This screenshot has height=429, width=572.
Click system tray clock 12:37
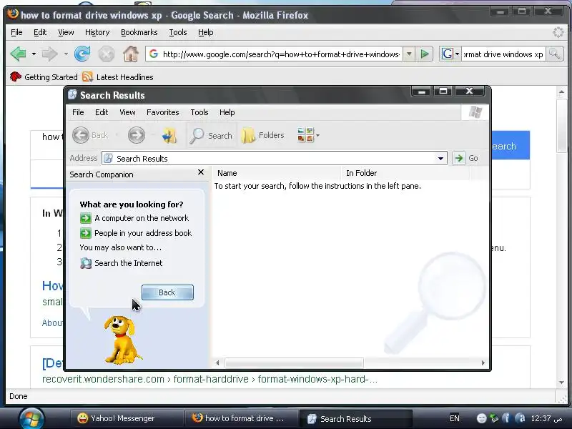(x=546, y=418)
